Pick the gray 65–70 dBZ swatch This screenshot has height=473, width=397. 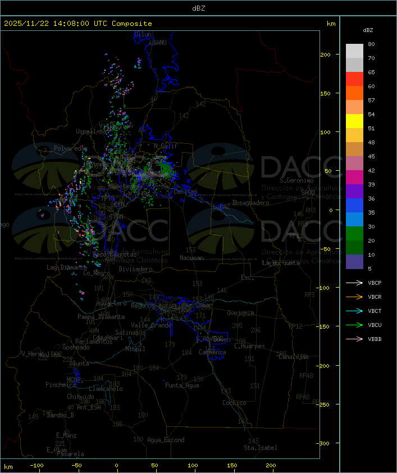click(354, 65)
